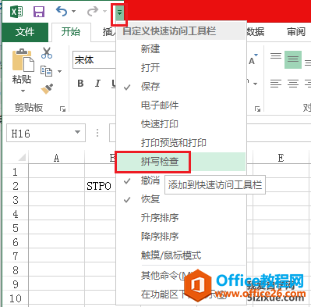Open the Copy dropdown arrow
Viewport: 311px width, 307px height.
[x=60, y=71]
